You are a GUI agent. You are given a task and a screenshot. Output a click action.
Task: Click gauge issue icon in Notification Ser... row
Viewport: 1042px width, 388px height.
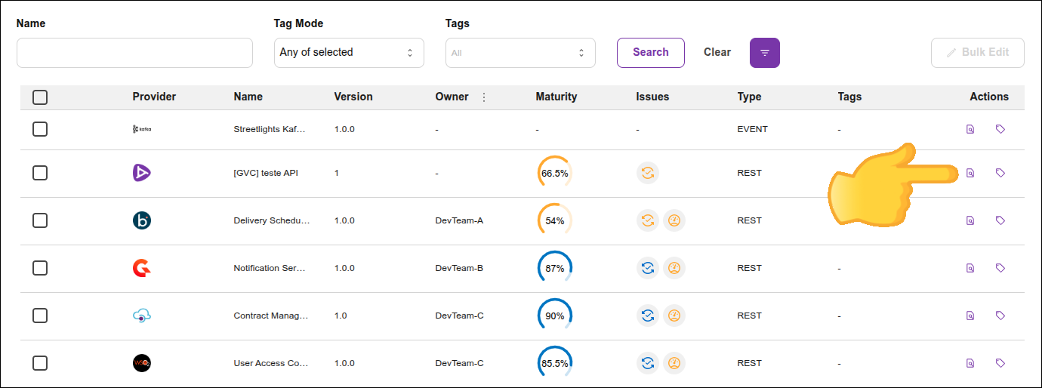click(674, 268)
